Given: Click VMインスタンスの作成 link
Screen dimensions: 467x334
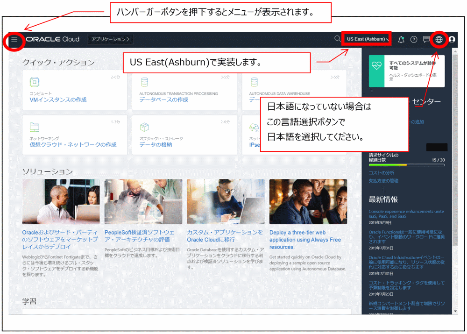Looking at the screenshot, I should (58, 100).
